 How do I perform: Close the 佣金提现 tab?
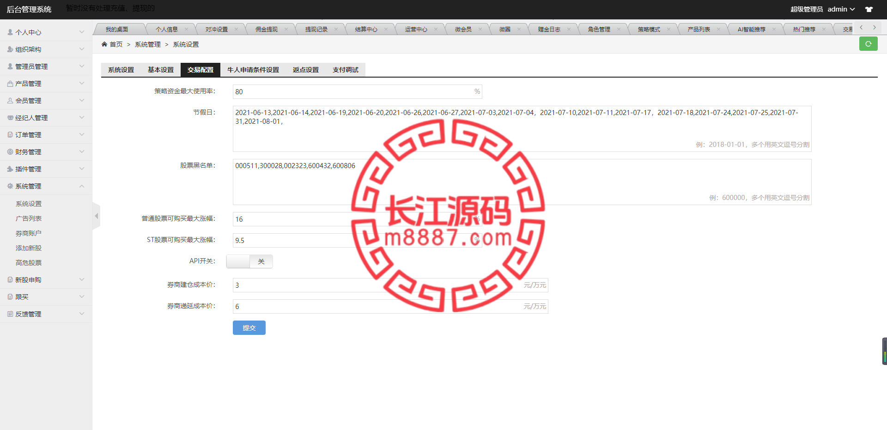[286, 29]
